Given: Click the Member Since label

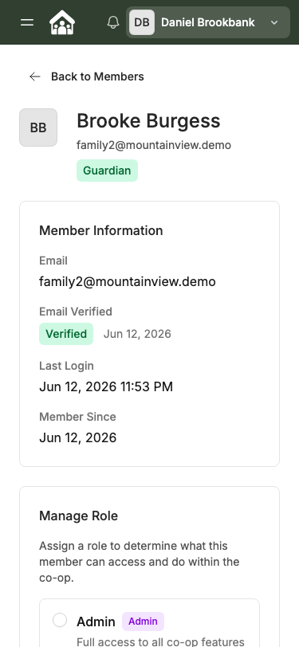Looking at the screenshot, I should (77, 417).
